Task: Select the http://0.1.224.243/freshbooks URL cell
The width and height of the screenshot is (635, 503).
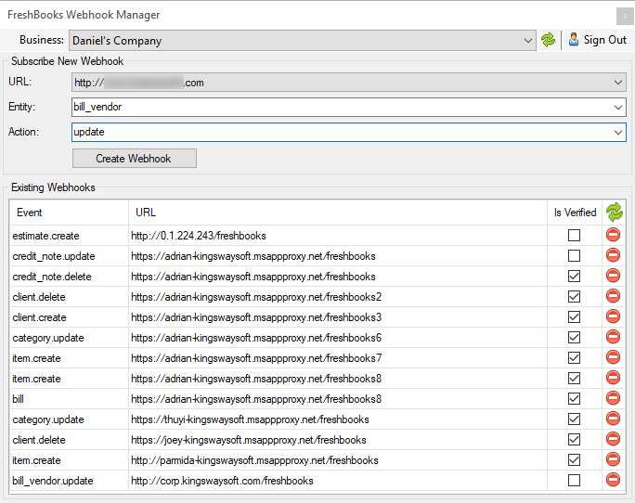Action: coord(338,236)
